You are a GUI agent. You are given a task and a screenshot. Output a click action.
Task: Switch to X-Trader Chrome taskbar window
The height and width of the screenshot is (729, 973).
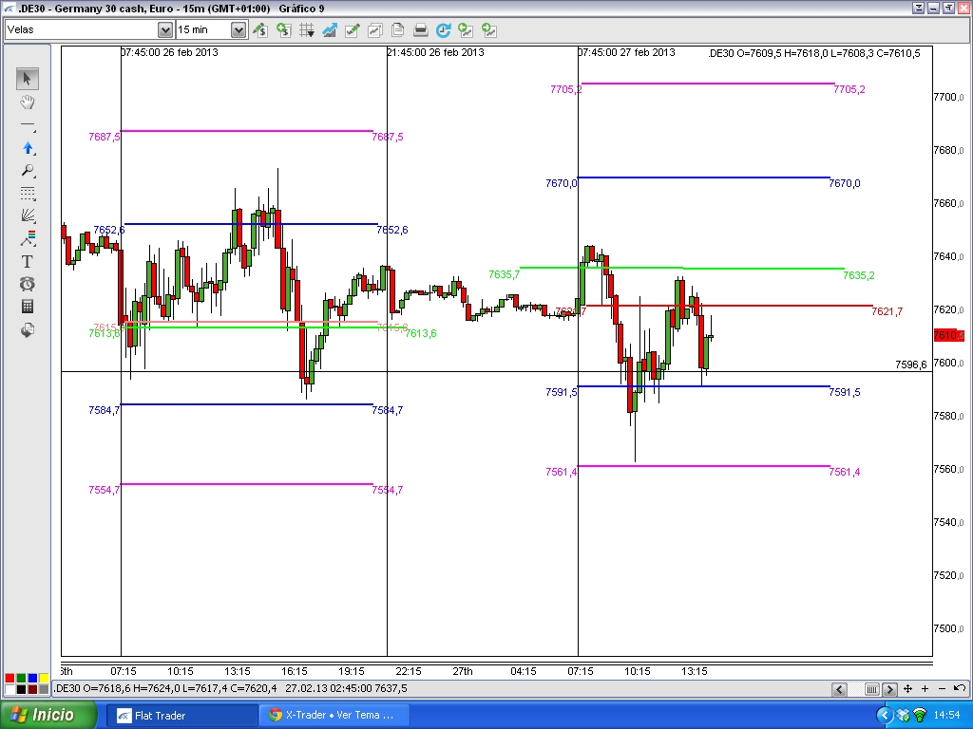[335, 716]
